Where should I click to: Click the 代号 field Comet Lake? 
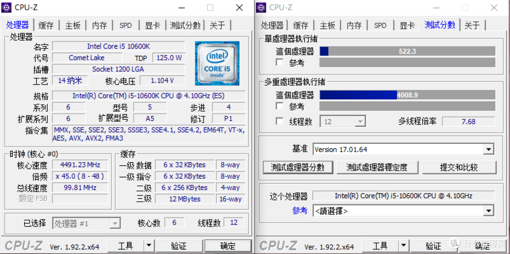pyautogui.click(x=86, y=58)
